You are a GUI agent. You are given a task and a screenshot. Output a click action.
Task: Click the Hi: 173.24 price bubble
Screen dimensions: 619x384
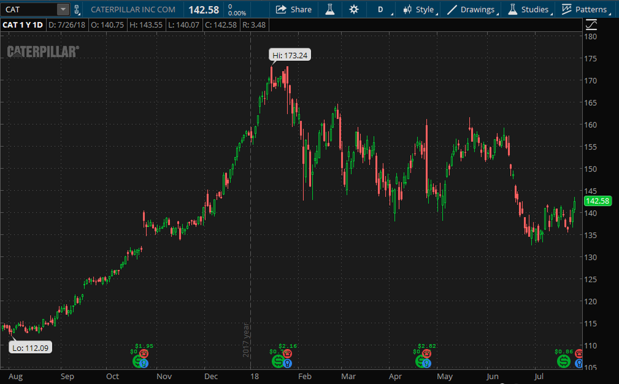(x=290, y=55)
